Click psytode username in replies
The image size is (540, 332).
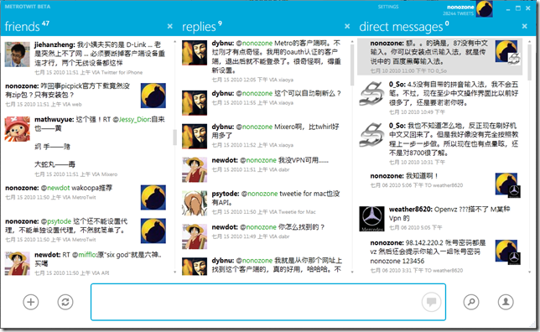[226, 194]
